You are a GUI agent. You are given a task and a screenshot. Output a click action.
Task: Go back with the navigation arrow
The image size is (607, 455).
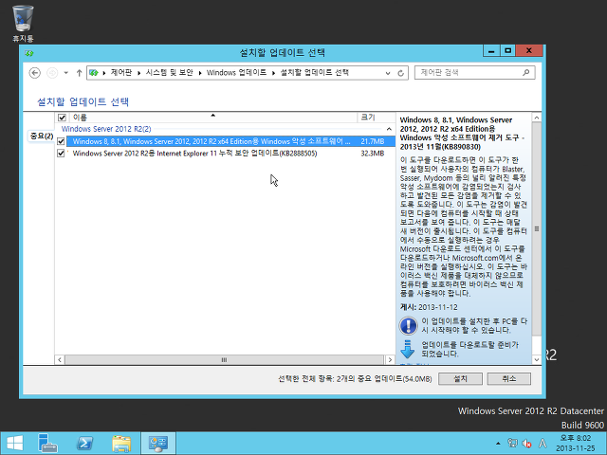pos(35,73)
